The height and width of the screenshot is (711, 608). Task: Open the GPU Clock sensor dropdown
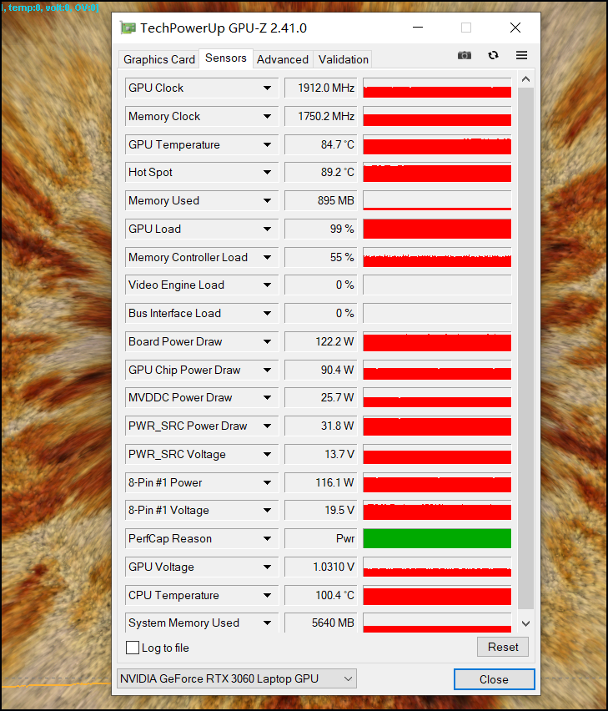click(x=267, y=88)
